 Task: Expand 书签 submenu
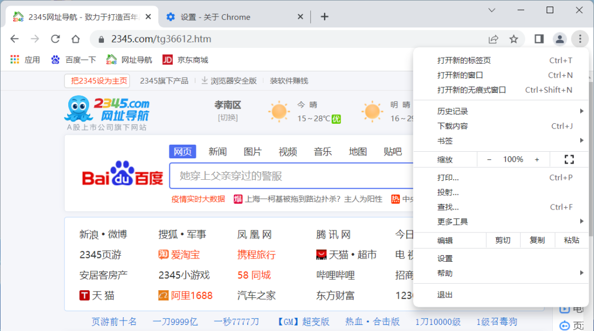501,141
